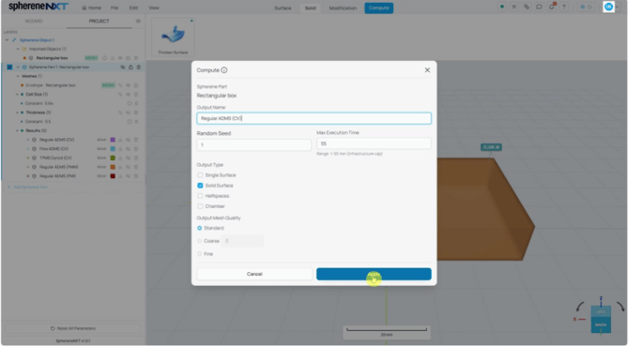Screen dimensions: 629x346
Task: Open the user account dropdown arrow
Action: (617, 8)
